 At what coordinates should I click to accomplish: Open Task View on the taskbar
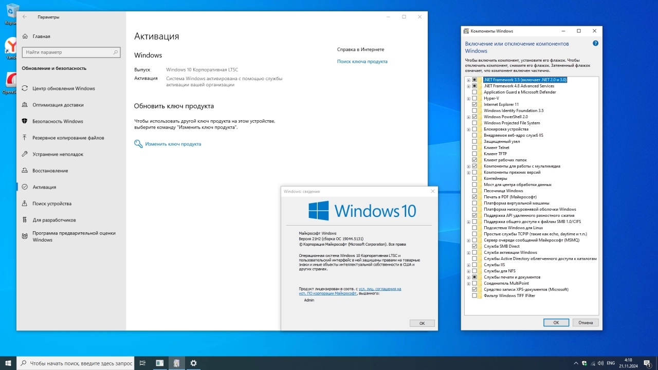coord(142,363)
